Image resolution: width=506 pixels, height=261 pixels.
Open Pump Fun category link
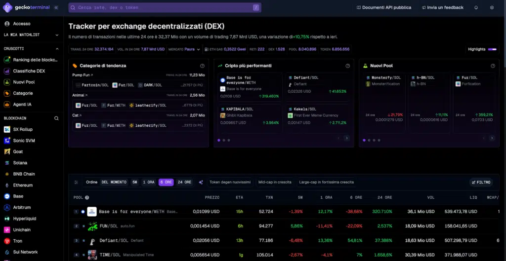point(83,75)
